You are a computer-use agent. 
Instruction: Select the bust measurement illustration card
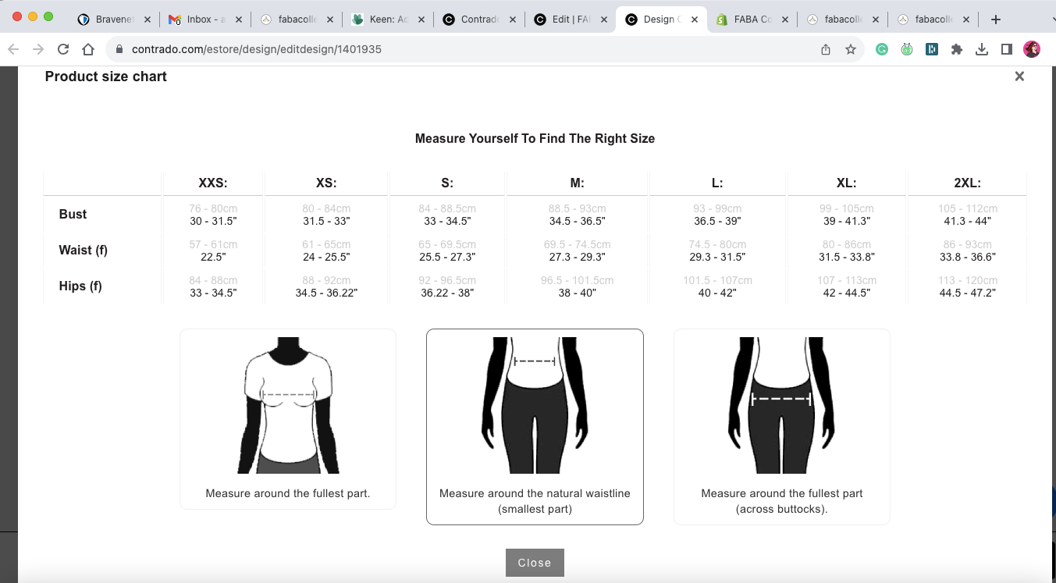288,418
